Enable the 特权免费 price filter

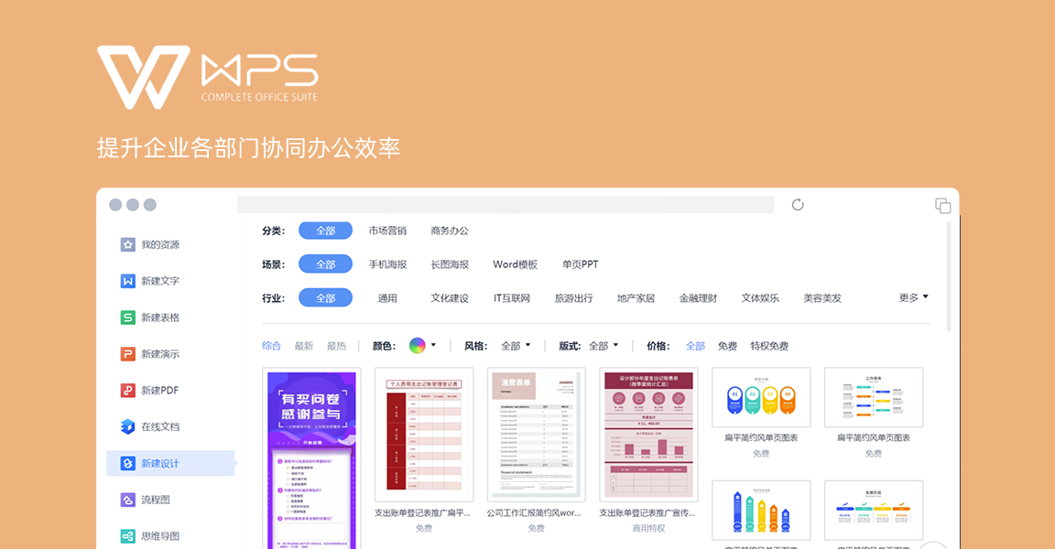(x=768, y=346)
